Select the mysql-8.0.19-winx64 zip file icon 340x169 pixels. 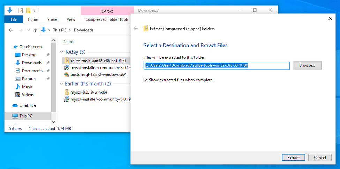67,92
